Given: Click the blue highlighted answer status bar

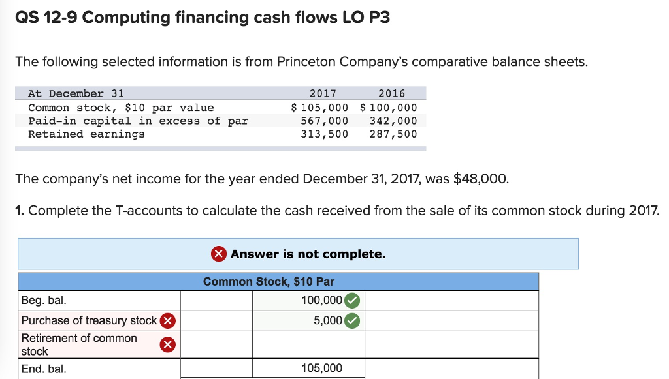Looking at the screenshot, I should [x=299, y=254].
